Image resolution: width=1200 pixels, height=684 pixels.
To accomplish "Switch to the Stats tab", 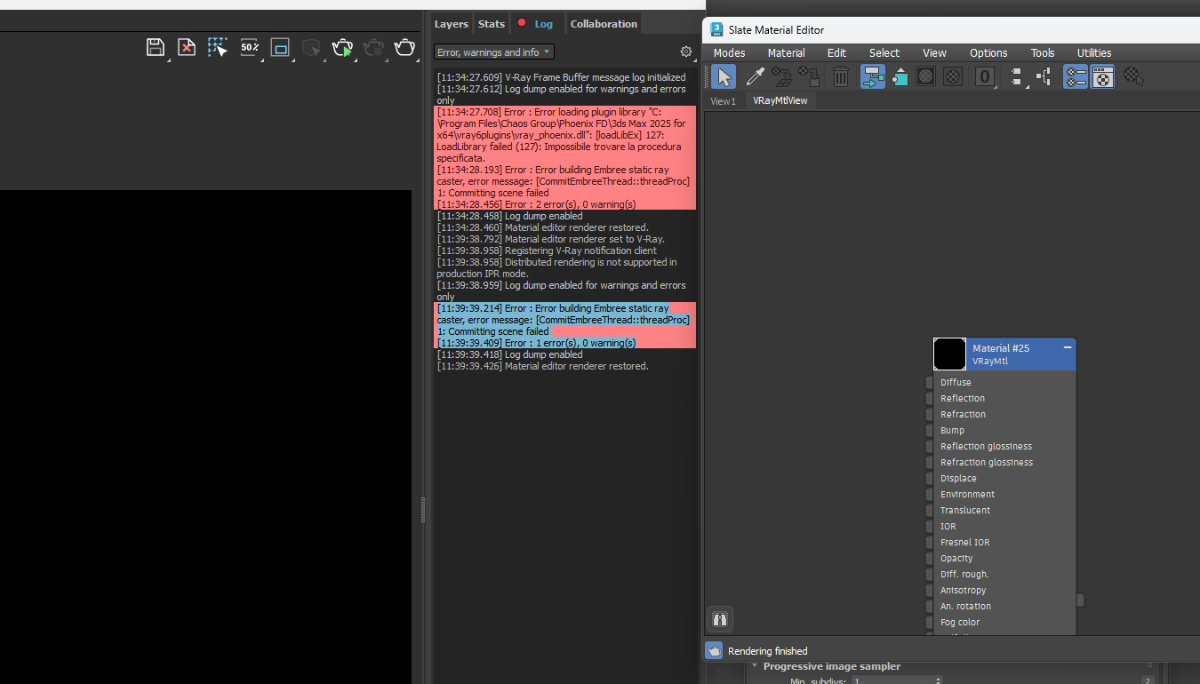I will point(491,24).
